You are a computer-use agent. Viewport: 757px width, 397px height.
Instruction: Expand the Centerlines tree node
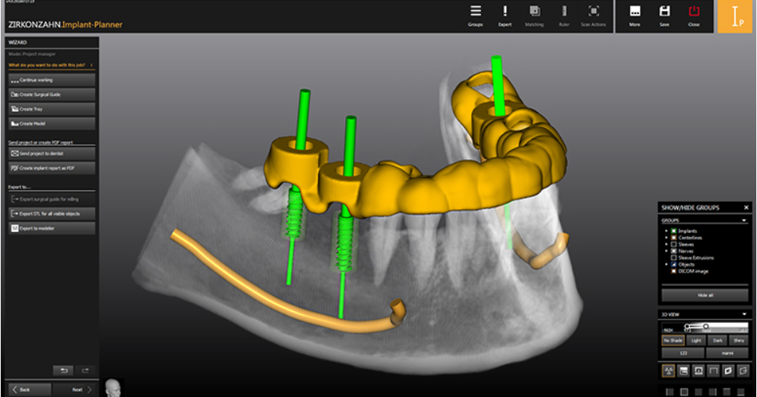click(x=666, y=238)
